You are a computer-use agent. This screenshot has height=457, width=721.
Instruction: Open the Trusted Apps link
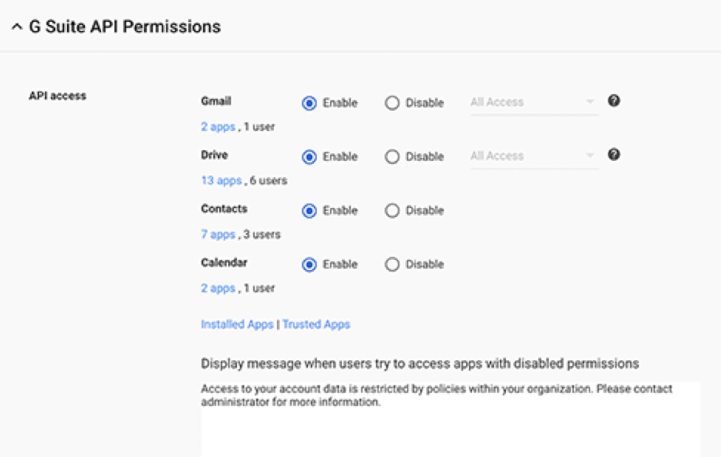[316, 324]
